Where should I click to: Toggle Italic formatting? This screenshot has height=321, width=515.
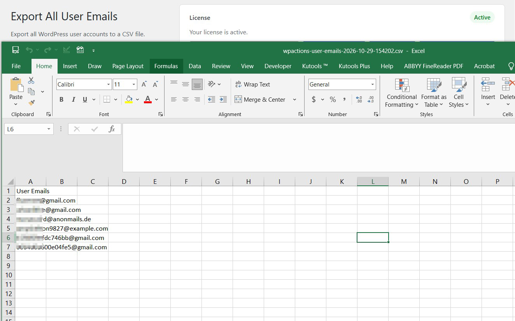click(73, 100)
